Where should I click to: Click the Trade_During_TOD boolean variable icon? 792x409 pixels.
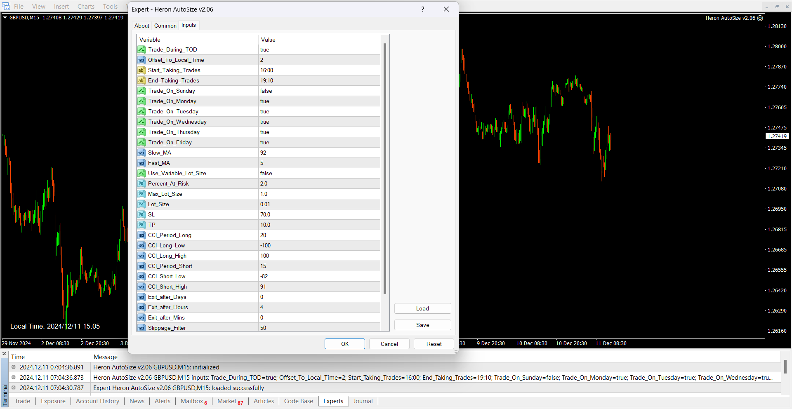141,49
